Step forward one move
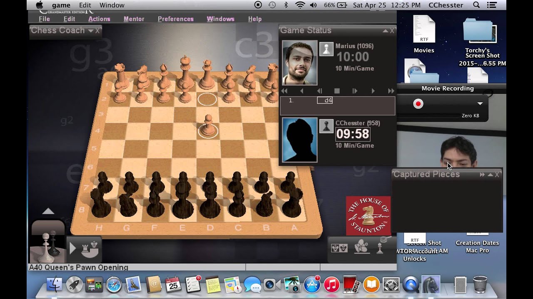 (373, 91)
